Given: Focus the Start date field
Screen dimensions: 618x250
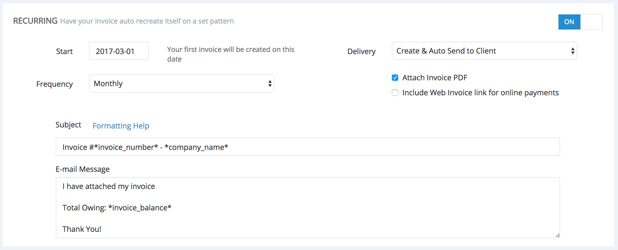Looking at the screenshot, I should 118,51.
